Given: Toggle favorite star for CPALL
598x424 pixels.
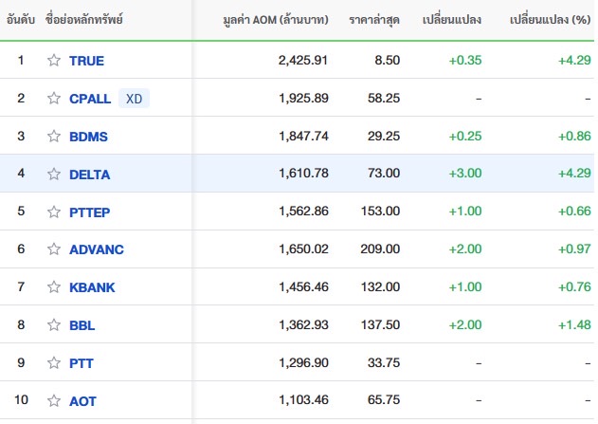Looking at the screenshot, I should tap(54, 98).
